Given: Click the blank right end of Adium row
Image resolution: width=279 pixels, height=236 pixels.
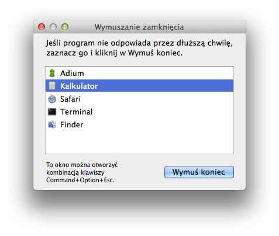Looking at the screenshot, I should [185, 73].
